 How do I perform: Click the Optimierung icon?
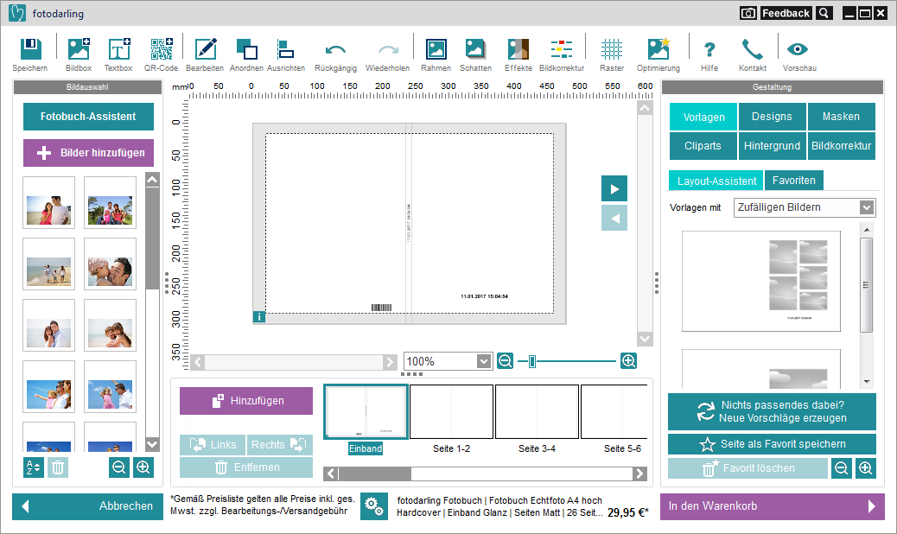click(x=658, y=50)
